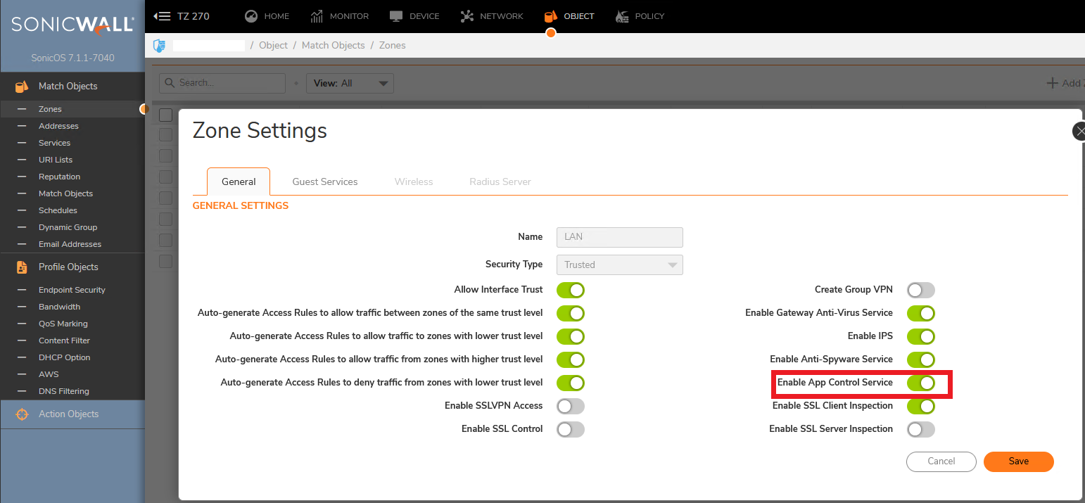Open the Policy section icon

(622, 16)
